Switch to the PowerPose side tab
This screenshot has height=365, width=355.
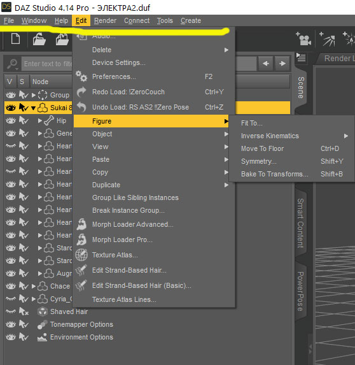point(300,291)
